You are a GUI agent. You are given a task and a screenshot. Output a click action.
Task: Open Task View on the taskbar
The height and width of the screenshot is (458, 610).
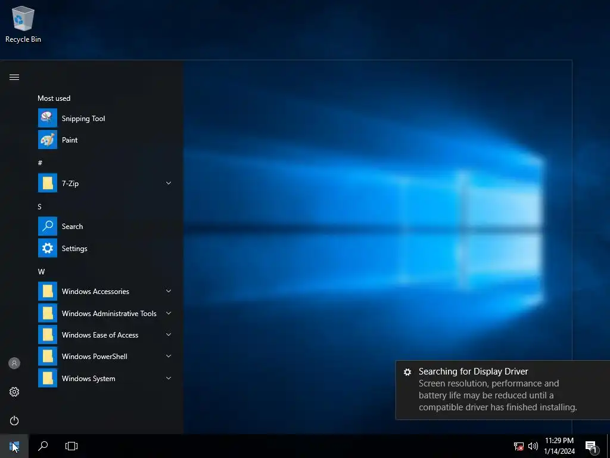click(71, 446)
